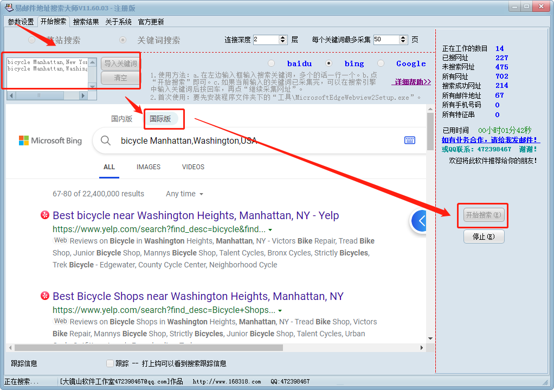This screenshot has width=554, height=390.
Task: Select the ALL results tab
Action: pyautogui.click(x=109, y=167)
